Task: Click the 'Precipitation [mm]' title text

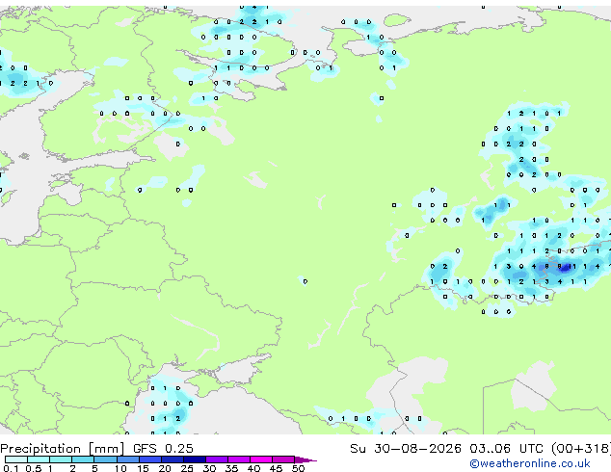Action: 63,449
